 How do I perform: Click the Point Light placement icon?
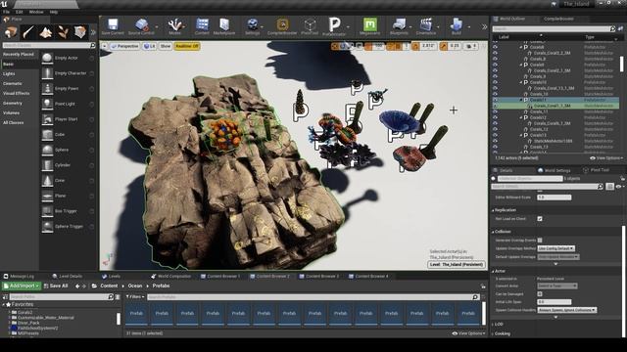47,104
